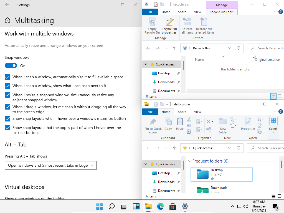This screenshot has height=213, width=284.
Task: Open Widgets from taskbar
Action: tap(136, 206)
